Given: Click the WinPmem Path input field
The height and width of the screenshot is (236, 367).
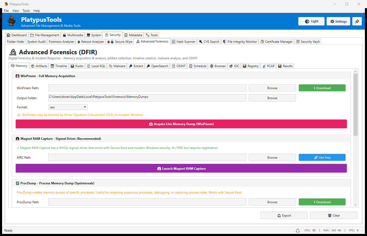Looking at the screenshot, I should (x=147, y=88).
